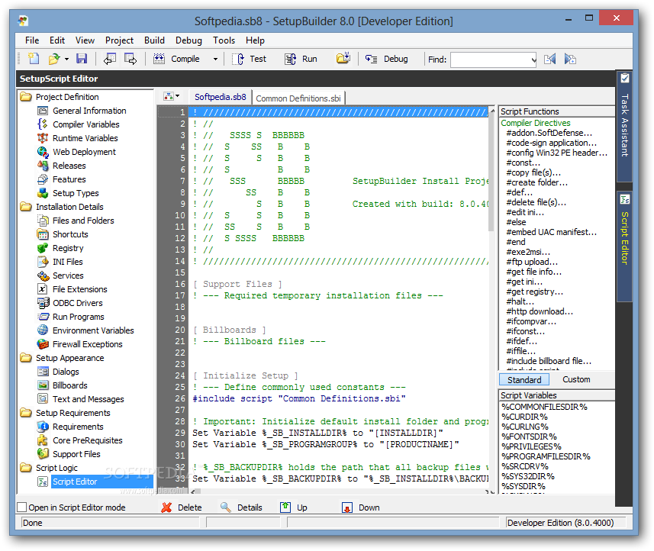Screen dimensions: 654x551
Task: Select INI Files tree item
Action: [68, 262]
